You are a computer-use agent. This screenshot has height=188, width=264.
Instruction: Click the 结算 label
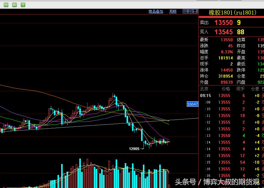click(x=241, y=40)
